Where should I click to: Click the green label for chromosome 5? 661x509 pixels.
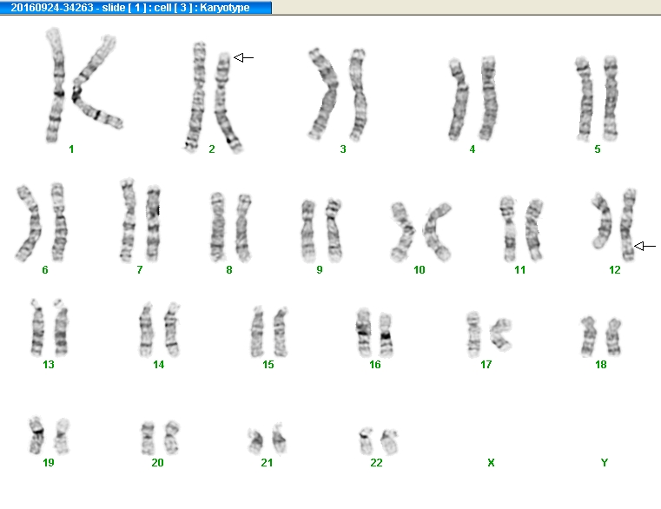click(598, 149)
